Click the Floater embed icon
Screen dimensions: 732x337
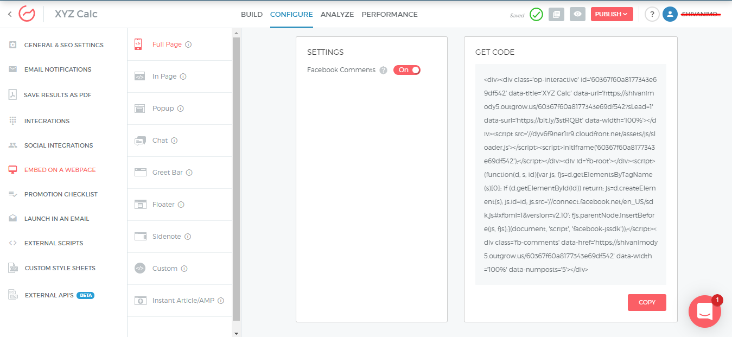[141, 205]
